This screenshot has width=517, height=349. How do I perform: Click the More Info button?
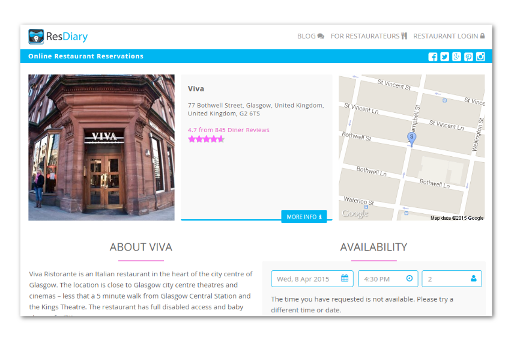(304, 216)
